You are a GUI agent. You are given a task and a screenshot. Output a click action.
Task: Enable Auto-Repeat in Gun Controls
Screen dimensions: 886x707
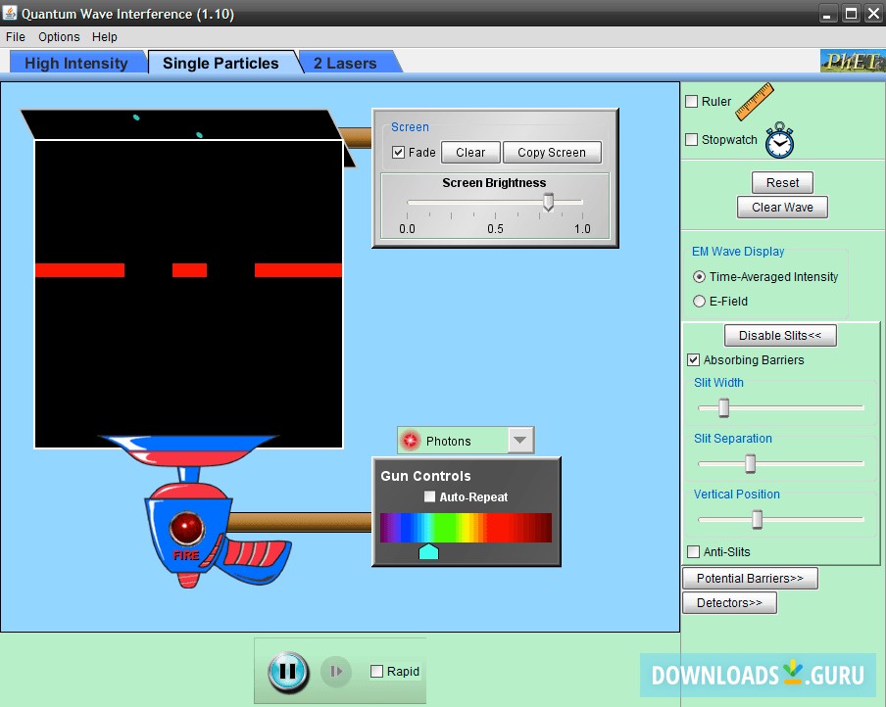click(x=429, y=496)
